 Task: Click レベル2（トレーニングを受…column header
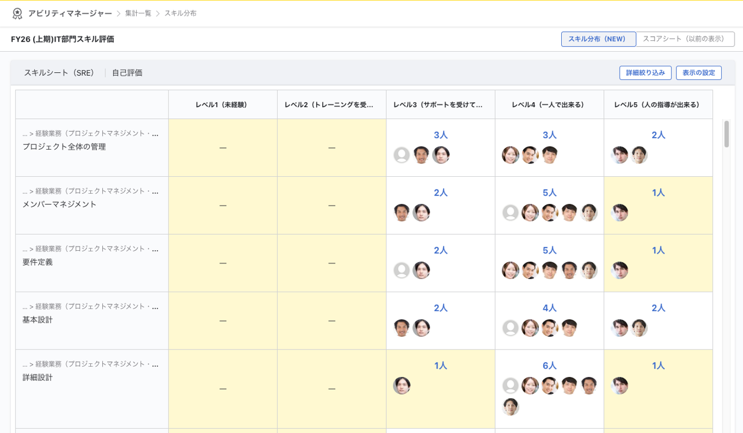coord(332,105)
